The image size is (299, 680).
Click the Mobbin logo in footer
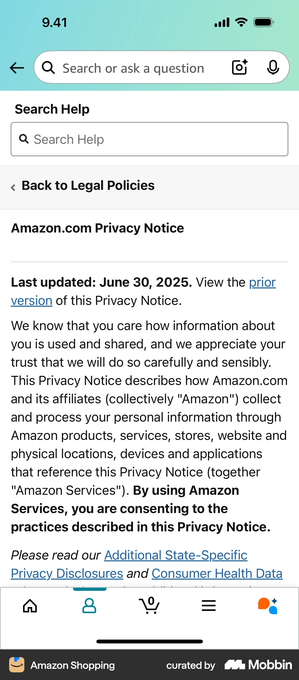(257, 665)
